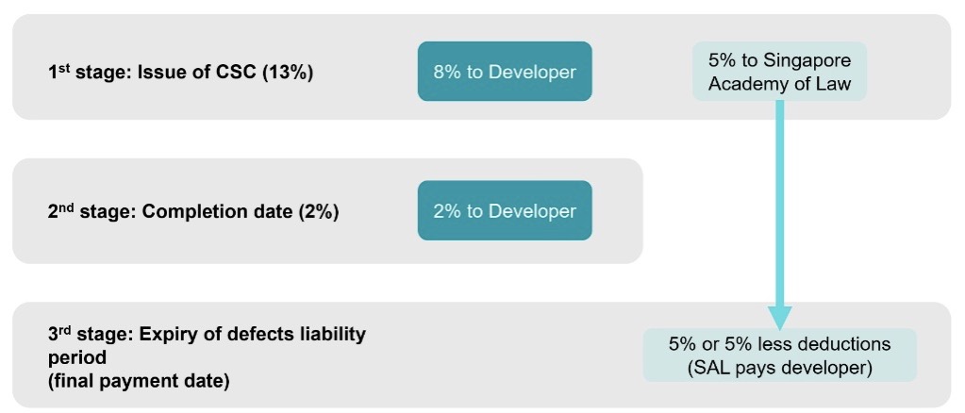This screenshot has width=965, height=413.
Task: Click the (2%) percentage in second stage
Action: click(318, 212)
